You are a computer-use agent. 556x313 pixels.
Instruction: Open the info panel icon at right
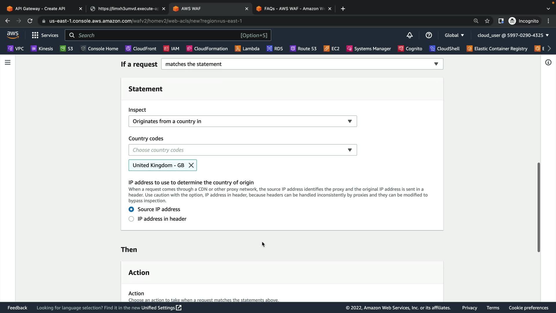point(548,62)
